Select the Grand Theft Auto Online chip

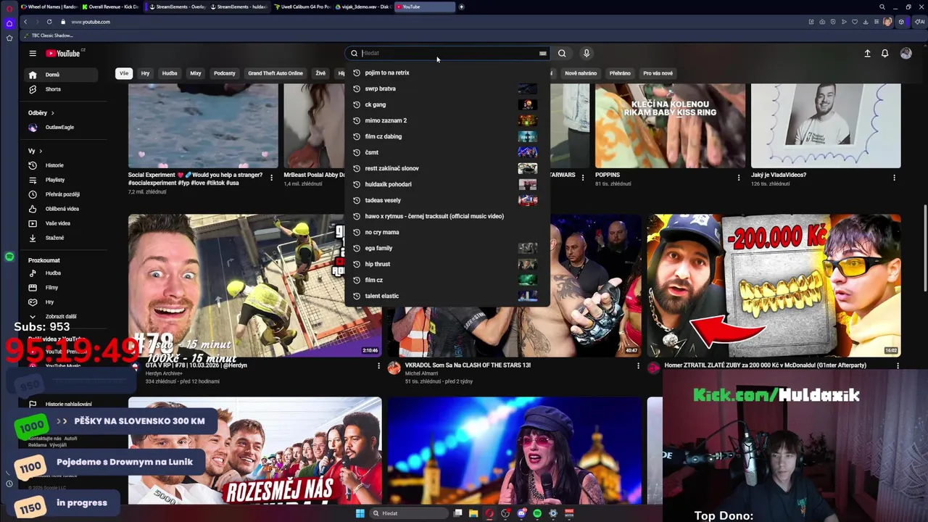[x=275, y=73]
